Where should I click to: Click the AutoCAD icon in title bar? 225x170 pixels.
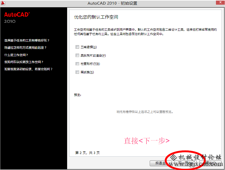3,3
